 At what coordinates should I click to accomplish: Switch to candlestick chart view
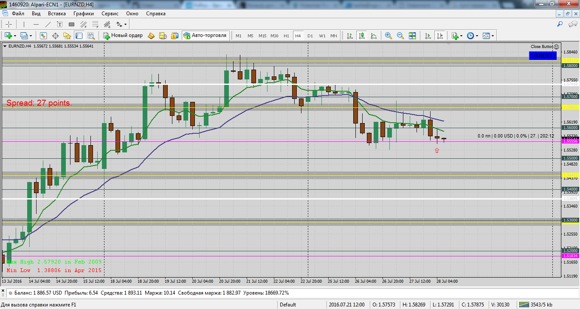point(362,36)
